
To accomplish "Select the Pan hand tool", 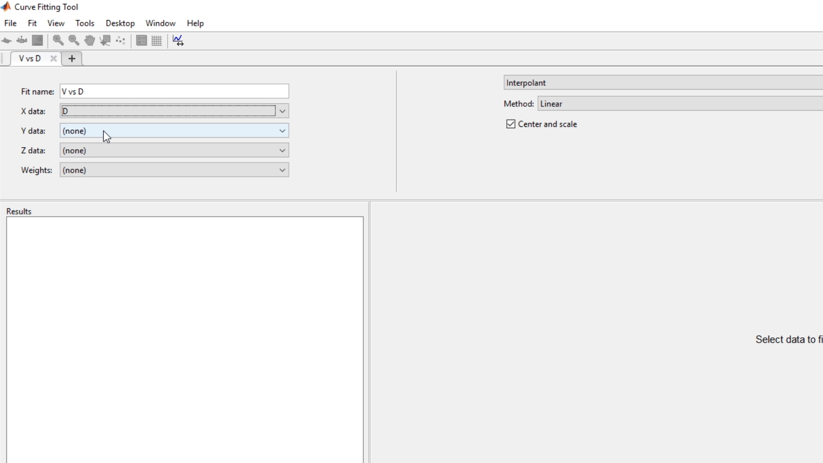I will pyautogui.click(x=90, y=40).
